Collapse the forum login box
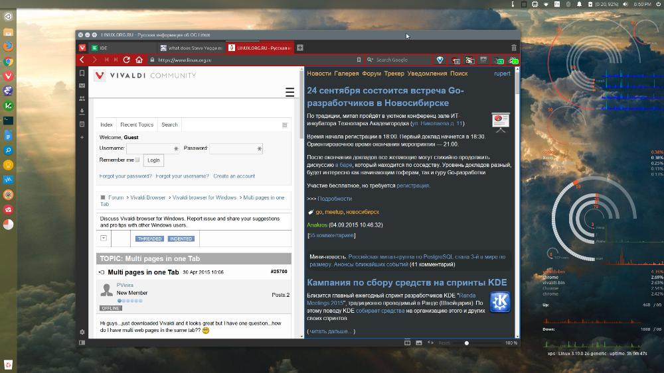664x373 pixels. (285, 125)
